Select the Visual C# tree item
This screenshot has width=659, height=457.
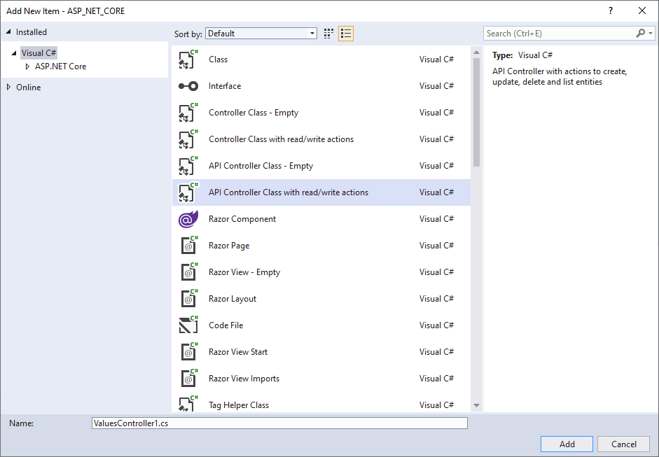(x=39, y=53)
